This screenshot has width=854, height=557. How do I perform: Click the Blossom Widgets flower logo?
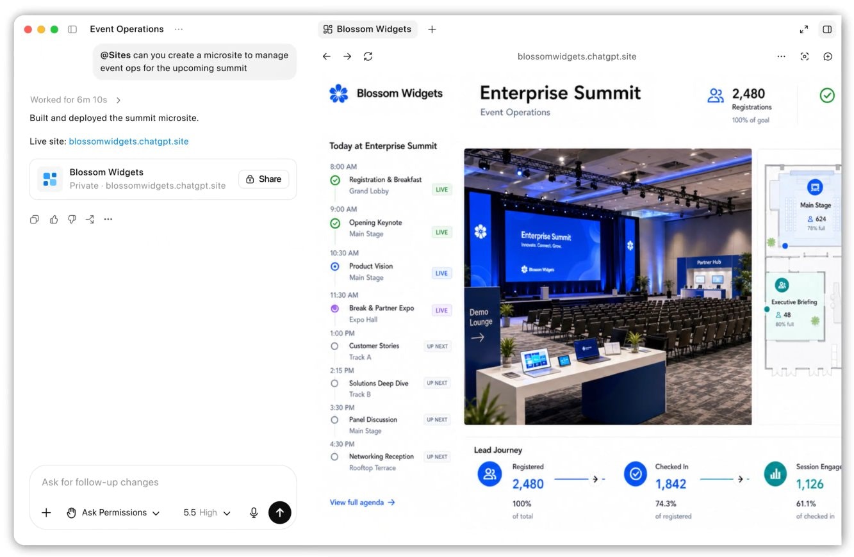(338, 93)
